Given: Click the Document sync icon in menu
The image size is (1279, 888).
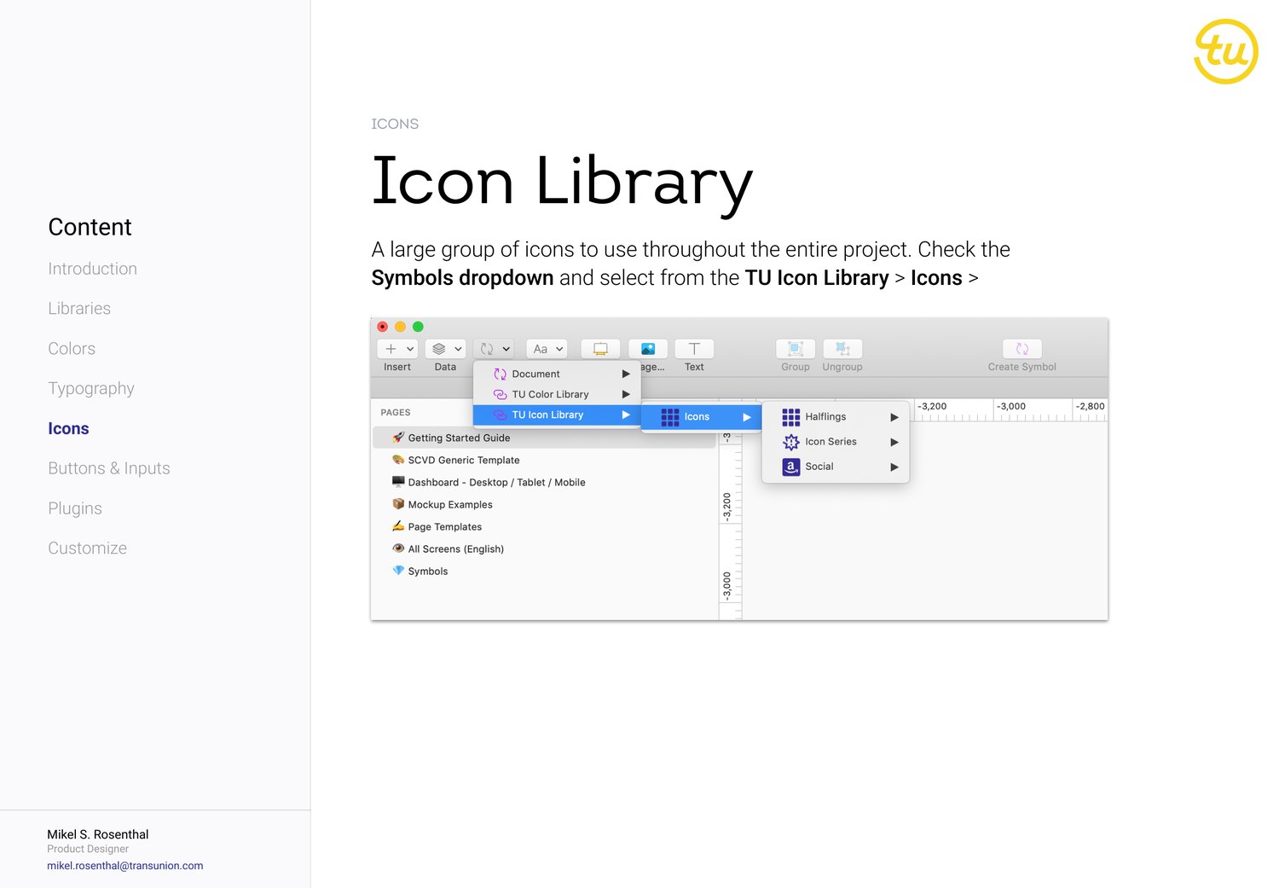Looking at the screenshot, I should tap(501, 374).
